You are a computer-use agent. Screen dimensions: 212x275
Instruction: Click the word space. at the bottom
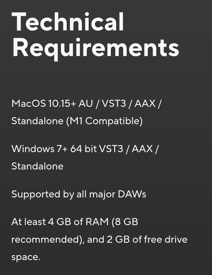click(26, 258)
